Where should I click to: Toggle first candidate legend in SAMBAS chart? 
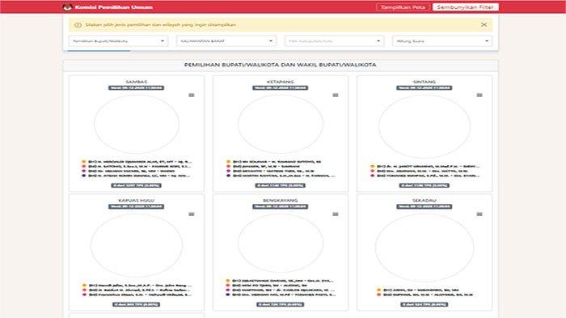click(x=137, y=162)
